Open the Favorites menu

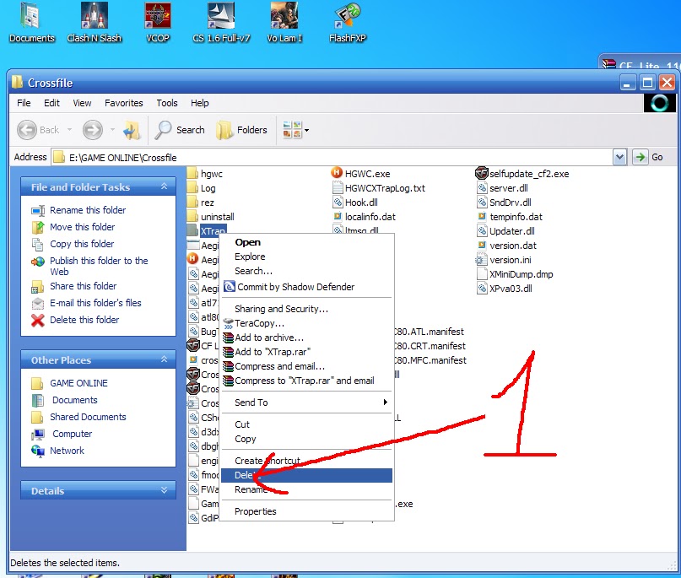click(x=124, y=103)
